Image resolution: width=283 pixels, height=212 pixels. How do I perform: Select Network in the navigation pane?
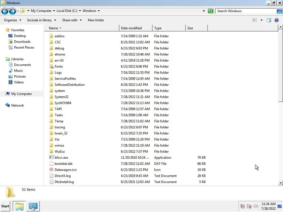[17, 105]
